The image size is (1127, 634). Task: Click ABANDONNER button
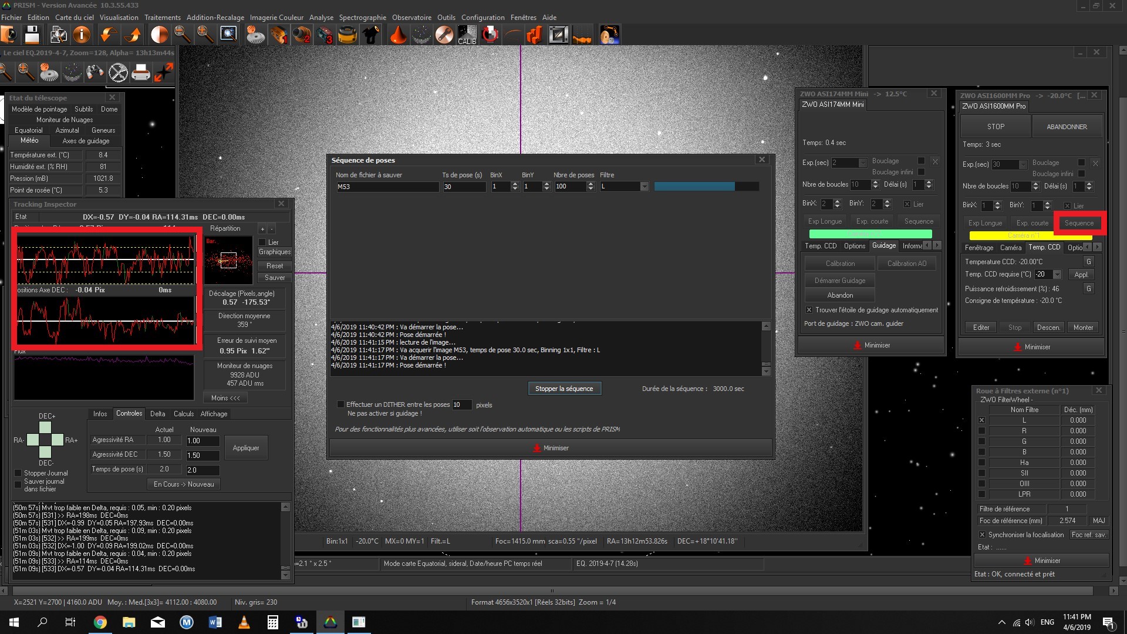pos(1067,127)
